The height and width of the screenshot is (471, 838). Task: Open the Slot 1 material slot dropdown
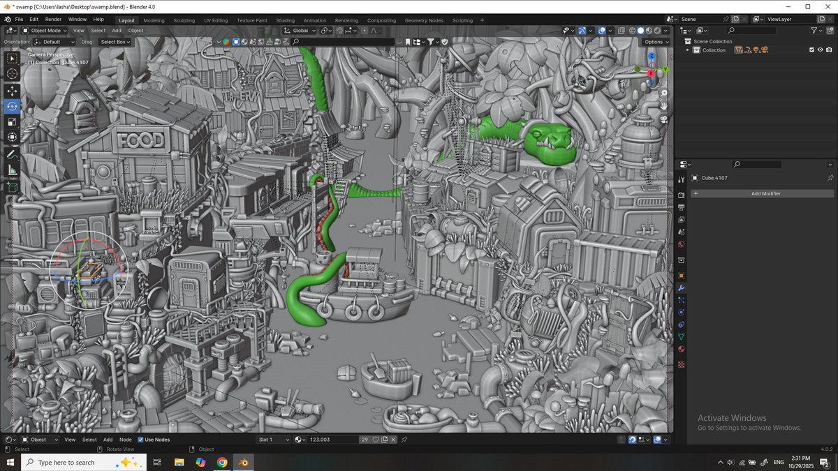pos(273,440)
